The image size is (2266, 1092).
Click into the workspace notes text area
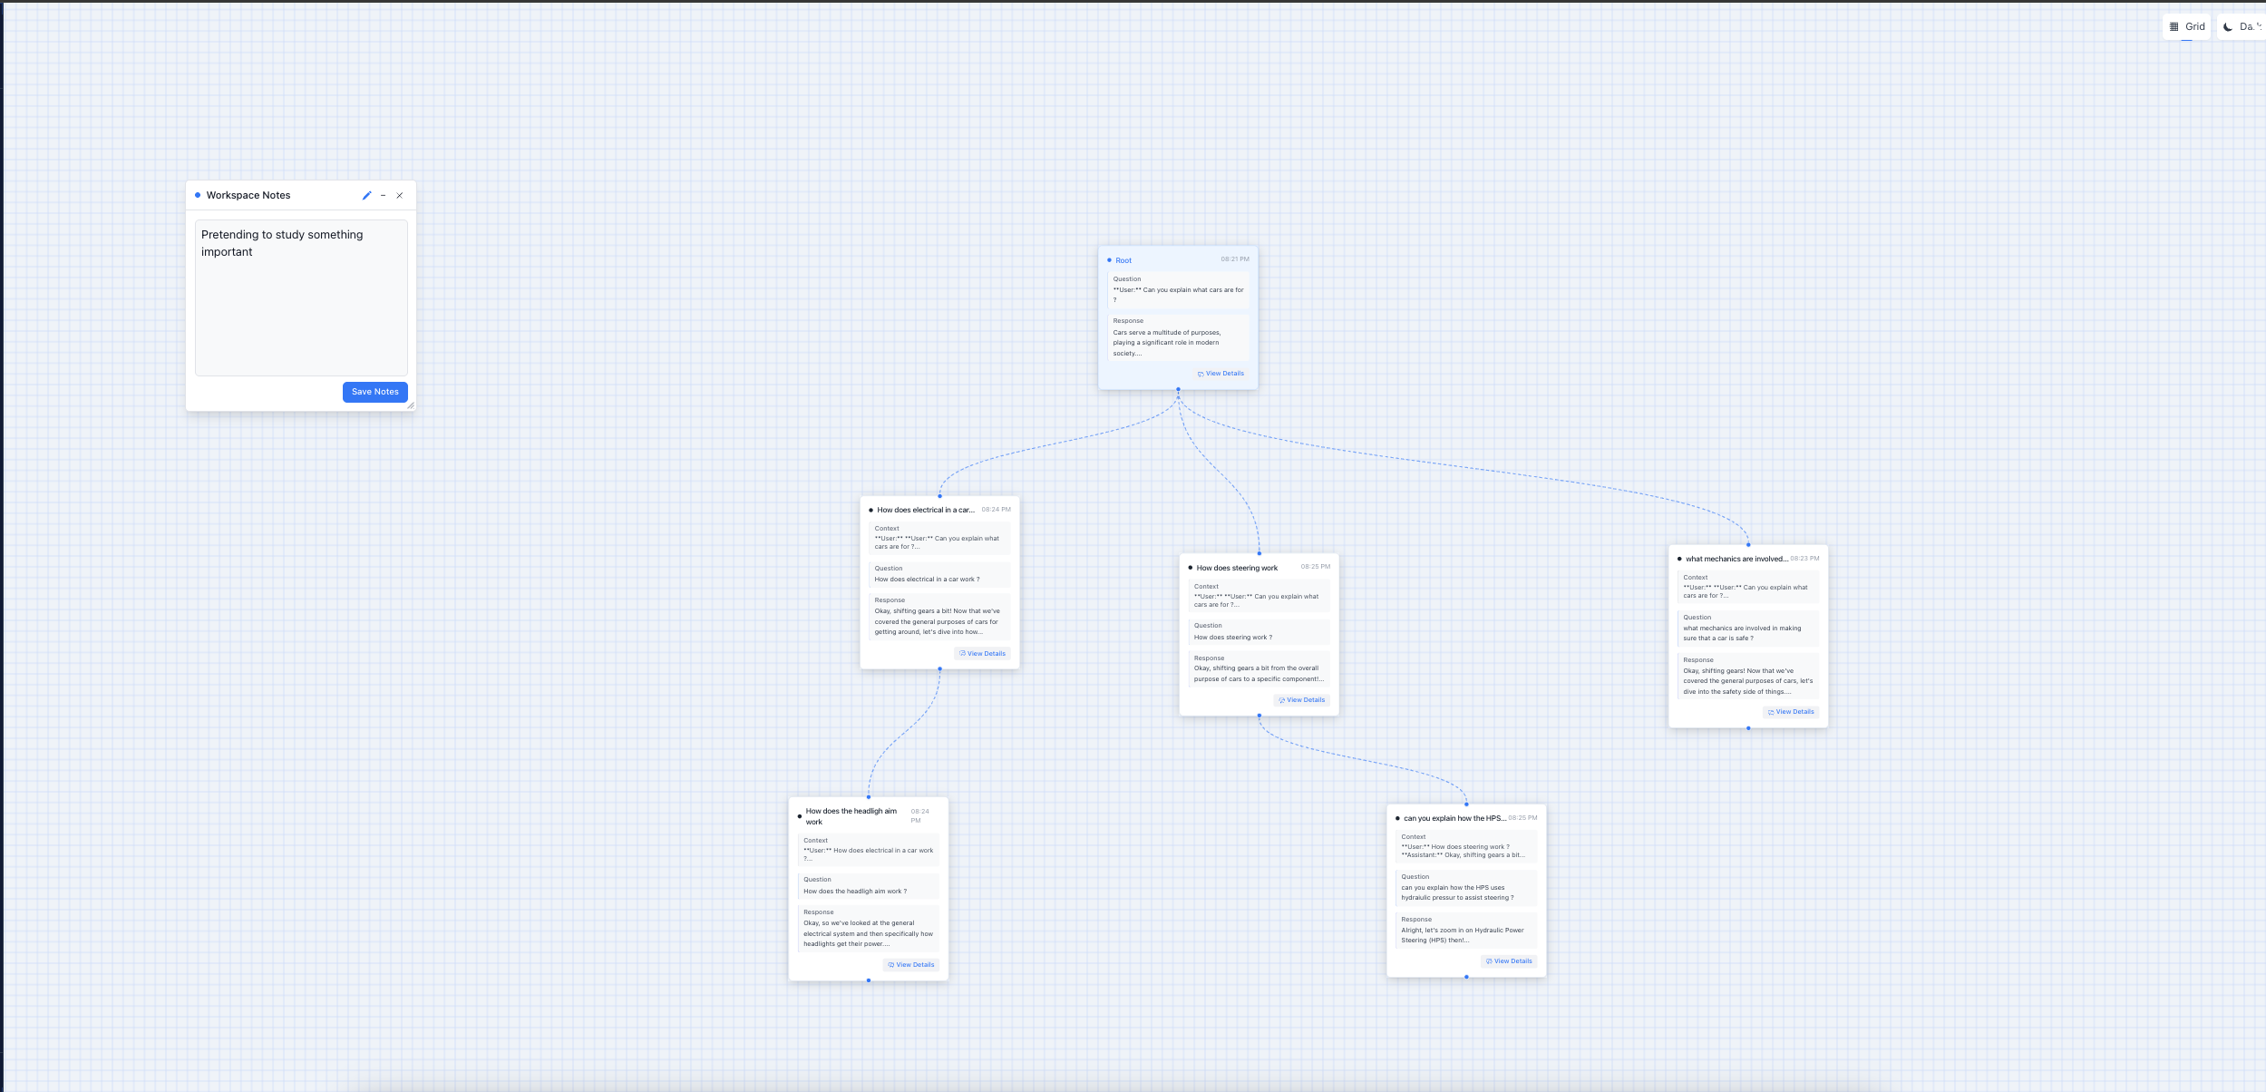pyautogui.click(x=301, y=297)
